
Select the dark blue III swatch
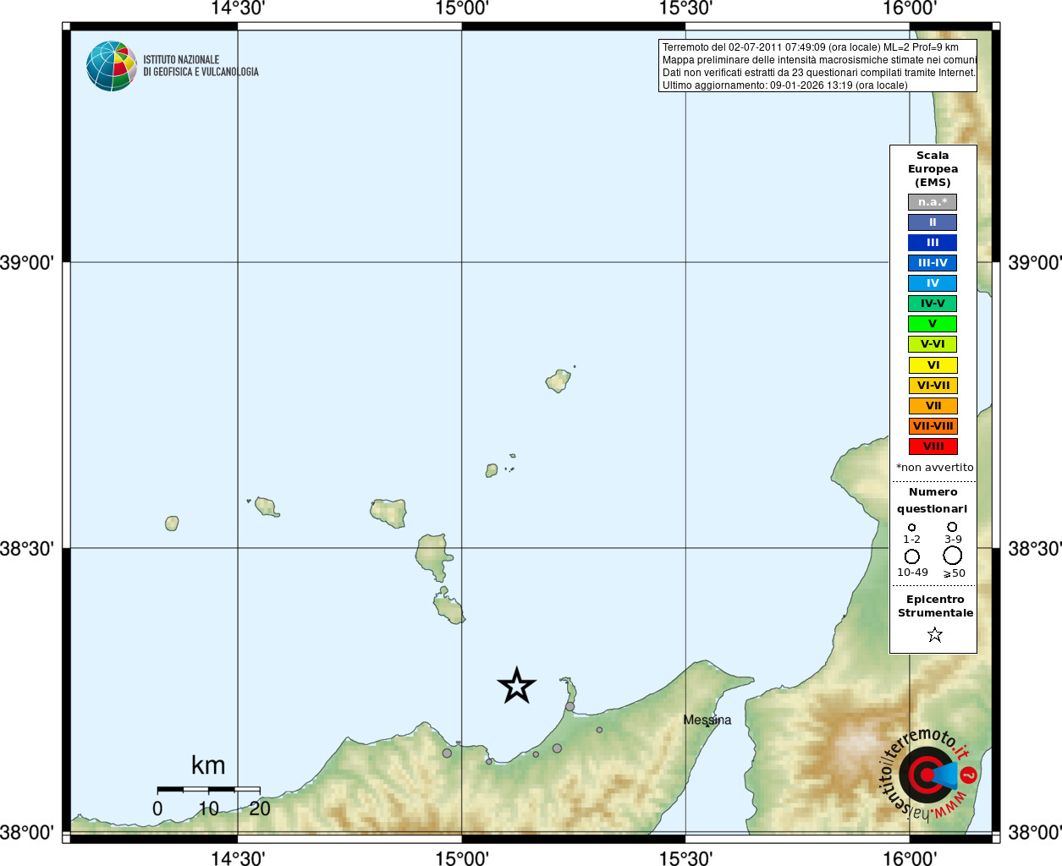[x=933, y=243]
